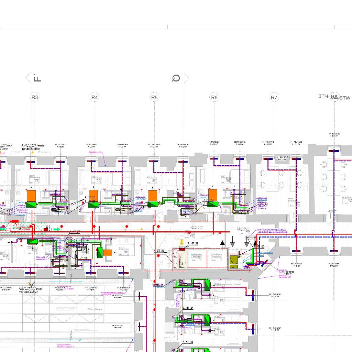Click the R3 grid axis bubble

coord(35,97)
